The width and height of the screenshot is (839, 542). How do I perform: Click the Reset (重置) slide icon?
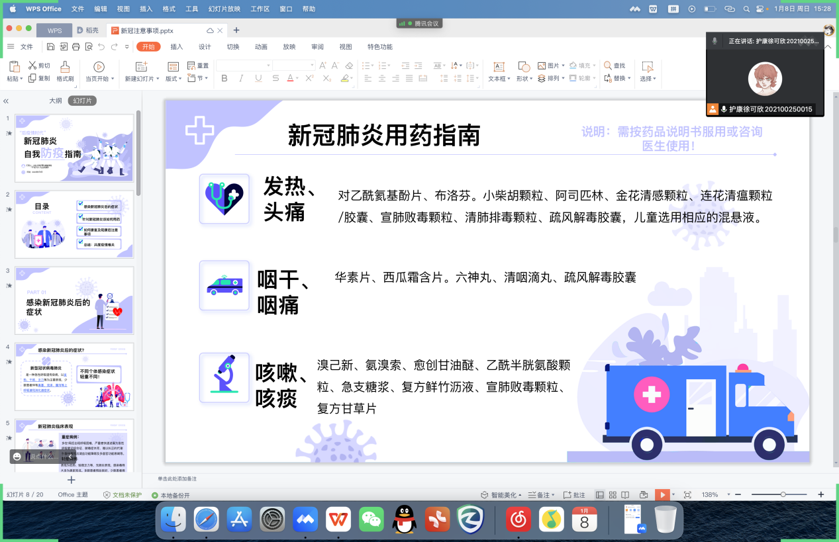coord(191,66)
